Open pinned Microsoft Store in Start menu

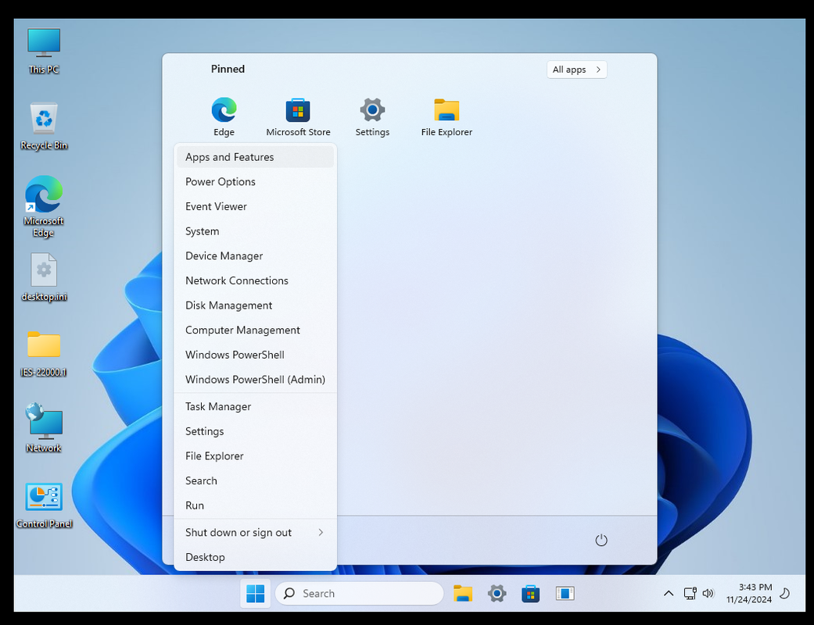(298, 116)
